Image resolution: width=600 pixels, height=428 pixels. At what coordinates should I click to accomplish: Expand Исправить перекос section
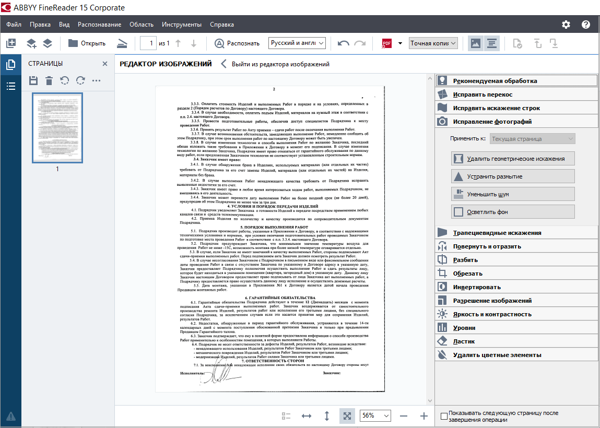(516, 94)
